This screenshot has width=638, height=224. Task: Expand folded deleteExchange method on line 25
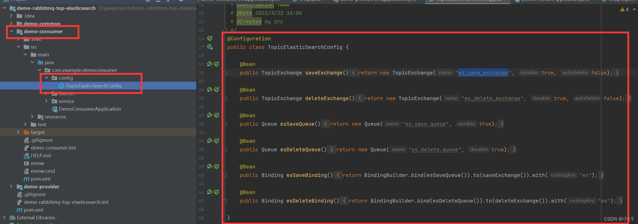pos(225,99)
